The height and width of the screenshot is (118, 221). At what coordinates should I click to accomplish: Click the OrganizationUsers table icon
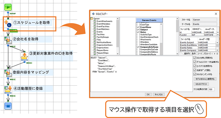[95, 45]
